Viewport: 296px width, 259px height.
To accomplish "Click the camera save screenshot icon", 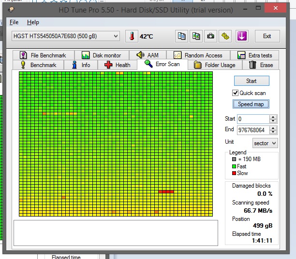I will click(x=211, y=36).
